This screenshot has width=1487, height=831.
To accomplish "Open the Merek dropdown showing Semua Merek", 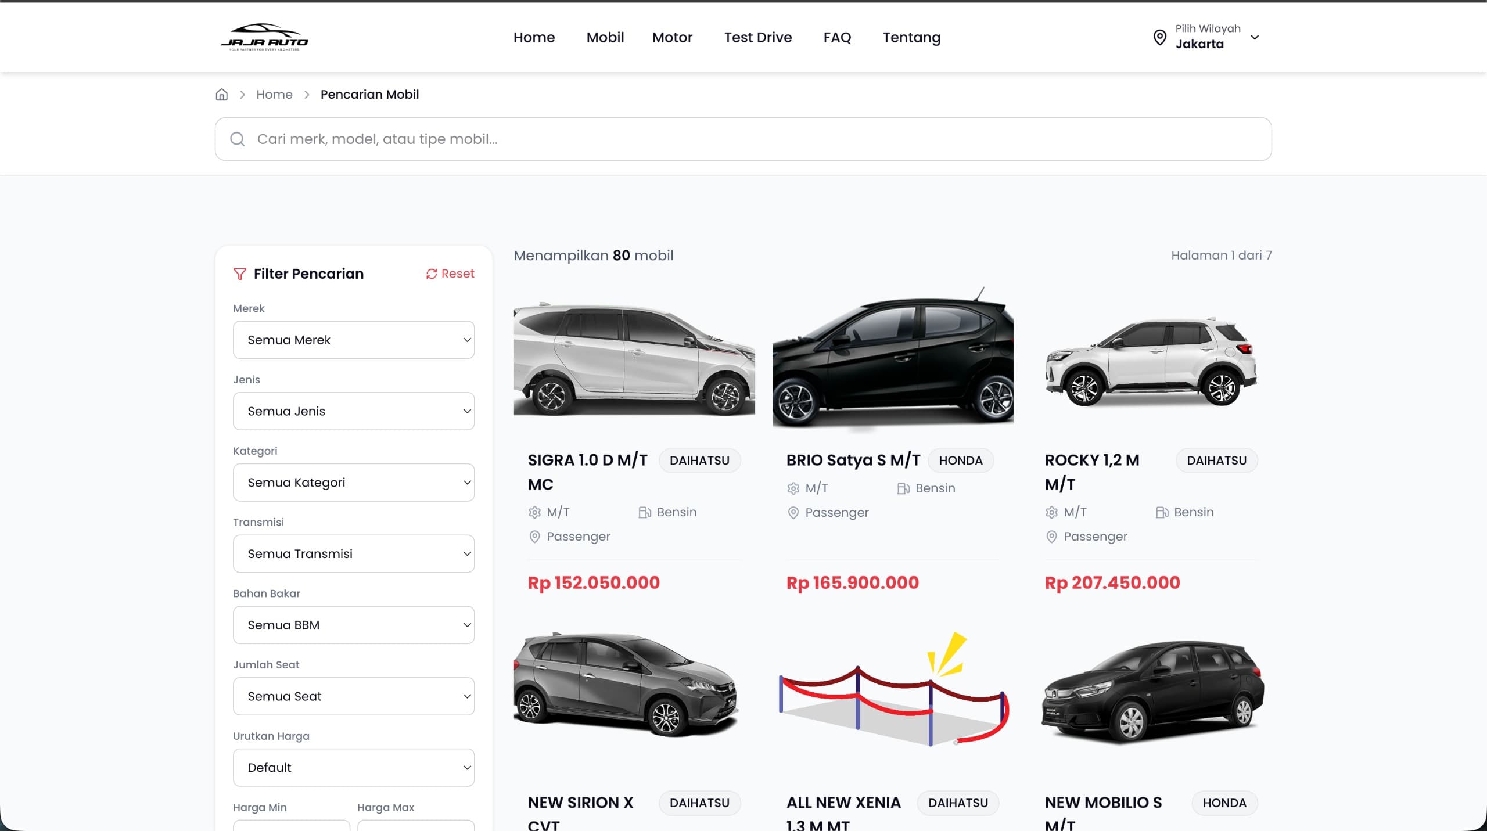I will coord(354,340).
